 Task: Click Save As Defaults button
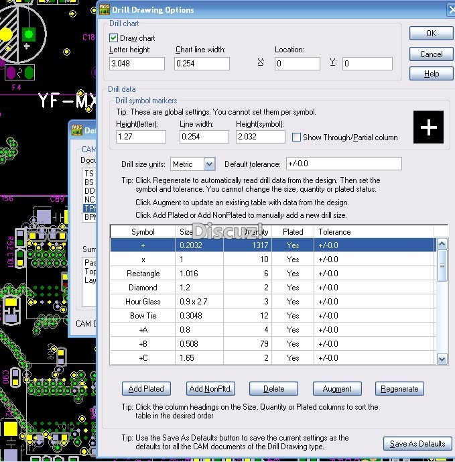(x=417, y=444)
